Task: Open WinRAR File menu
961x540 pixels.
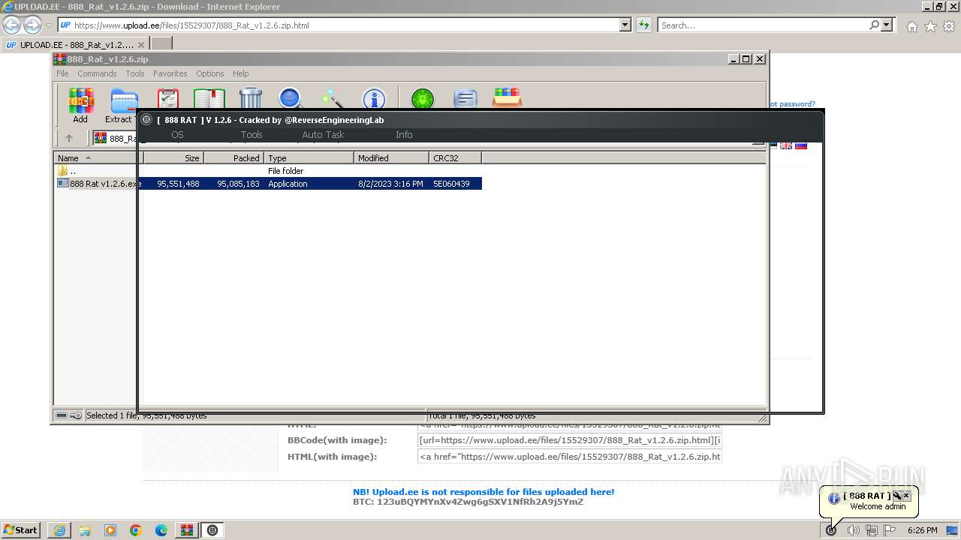Action: [x=62, y=73]
